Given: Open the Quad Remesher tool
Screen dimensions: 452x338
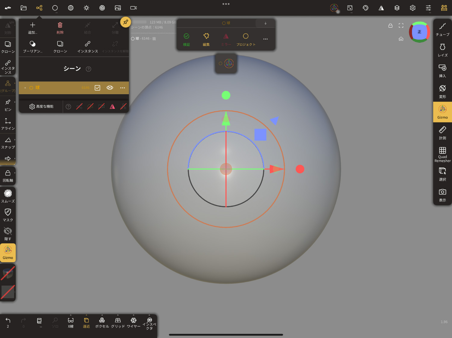Looking at the screenshot, I should click(442, 154).
